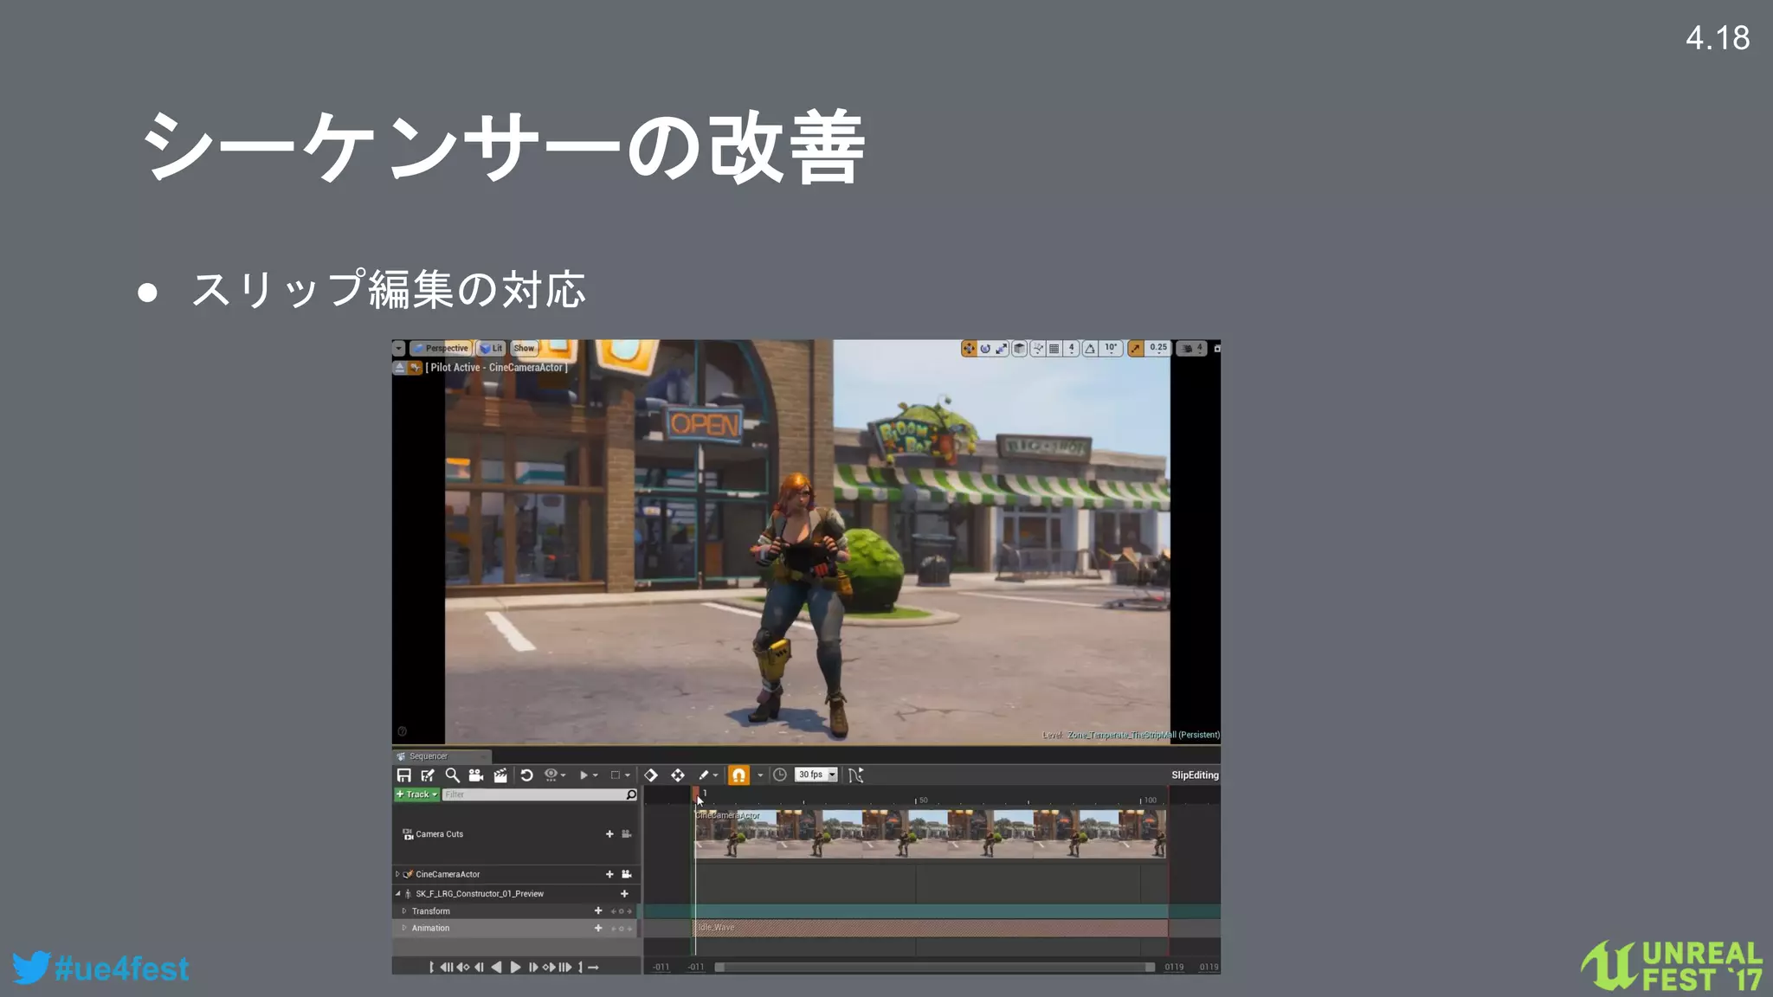The height and width of the screenshot is (997, 1773).
Task: Collapse SK_F_LRG_Constructor_01_Preview track
Action: [x=398, y=894]
